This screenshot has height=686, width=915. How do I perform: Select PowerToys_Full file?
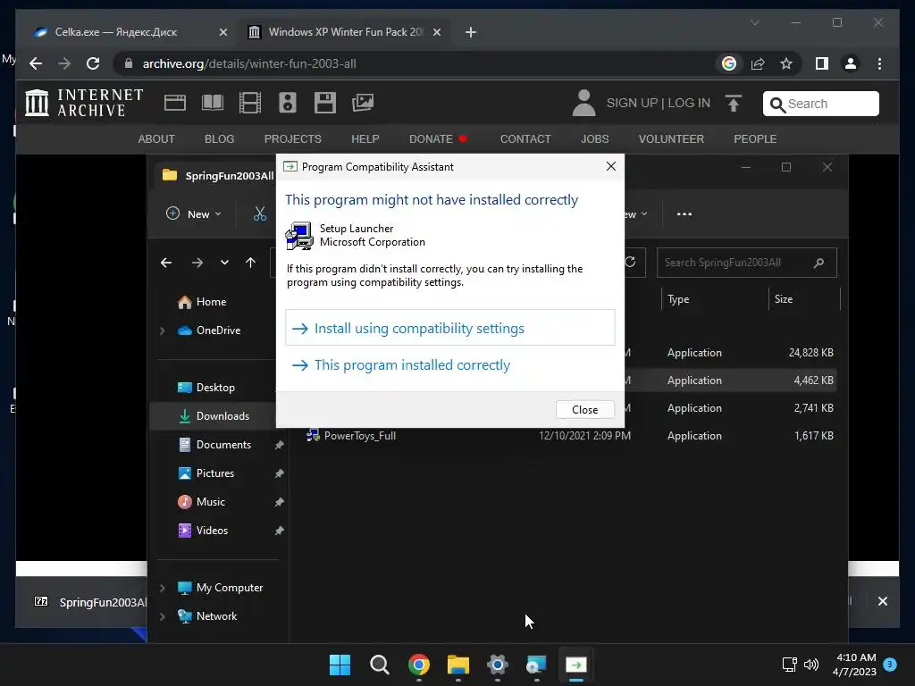360,436
